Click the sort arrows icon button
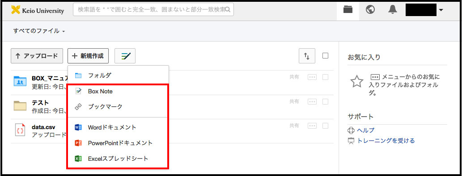Viewport: 462px width, 176px height. 307,56
